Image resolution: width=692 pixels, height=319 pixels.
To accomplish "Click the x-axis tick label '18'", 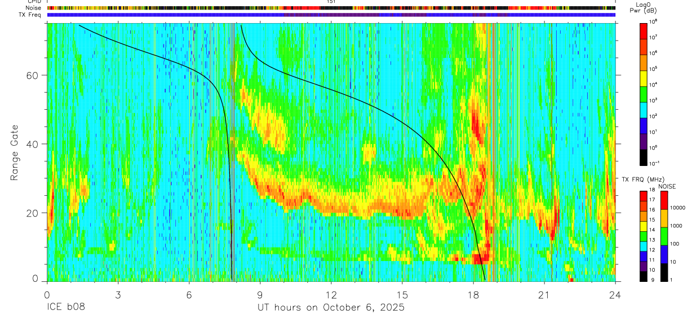I will point(473,295).
